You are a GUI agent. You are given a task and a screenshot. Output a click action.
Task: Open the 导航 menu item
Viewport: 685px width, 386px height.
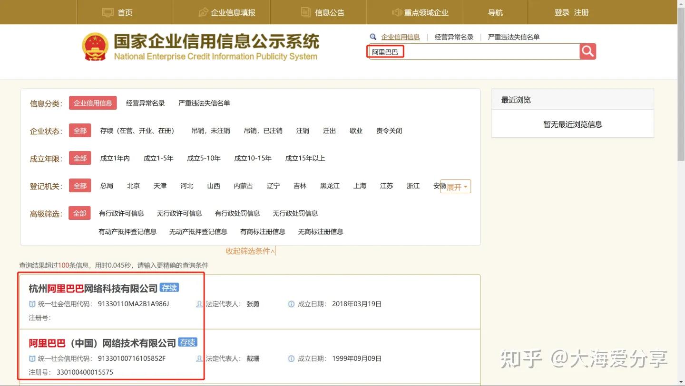pos(496,12)
